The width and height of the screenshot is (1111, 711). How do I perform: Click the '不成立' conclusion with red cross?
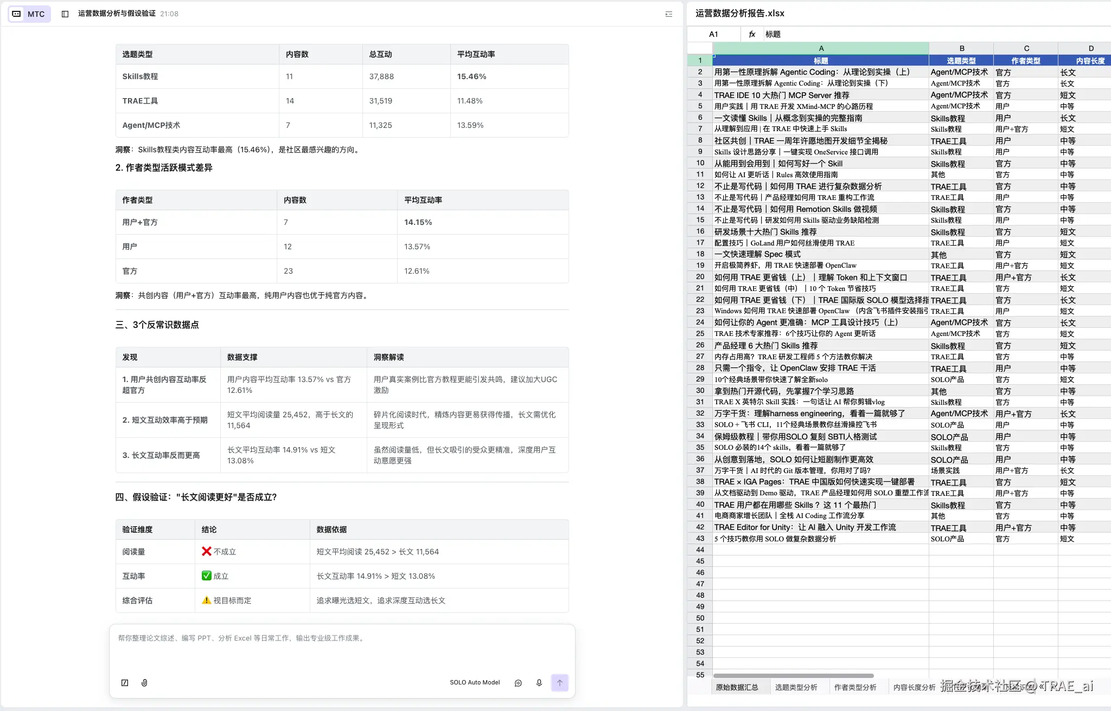point(219,552)
